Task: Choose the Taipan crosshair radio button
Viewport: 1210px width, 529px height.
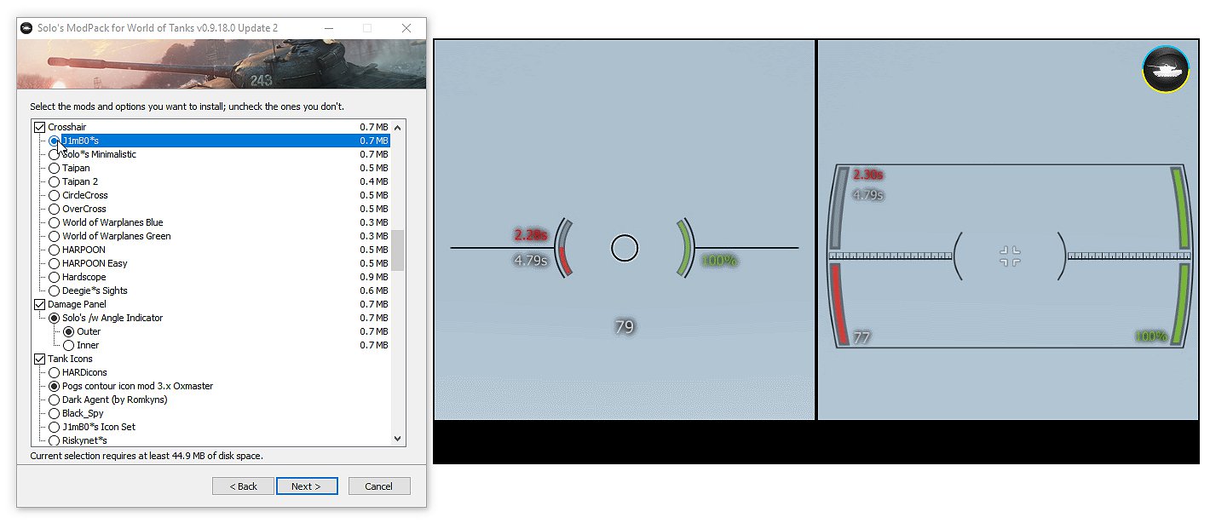Action: (x=55, y=168)
